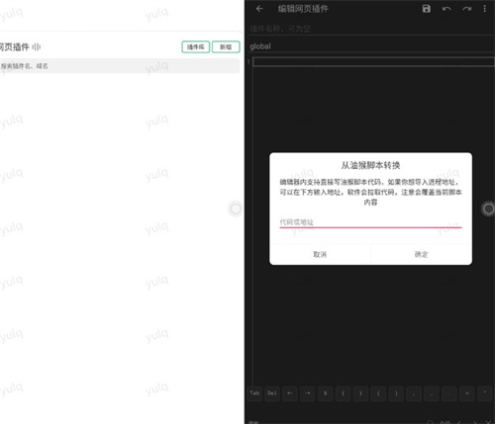Tap the floating circle button on the dark editor screen
Screen dimensions: 495x424
488,209
